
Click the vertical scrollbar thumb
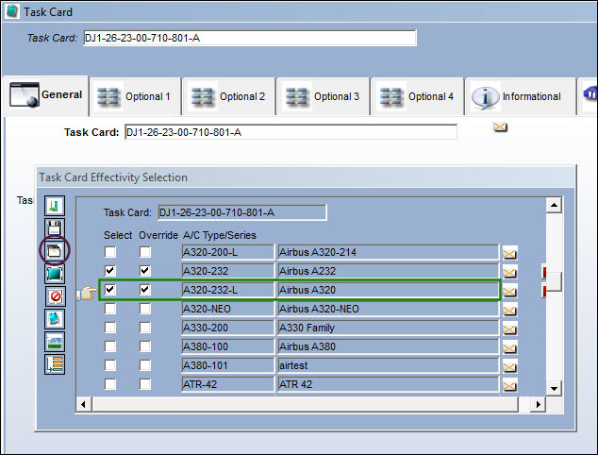coord(554,281)
